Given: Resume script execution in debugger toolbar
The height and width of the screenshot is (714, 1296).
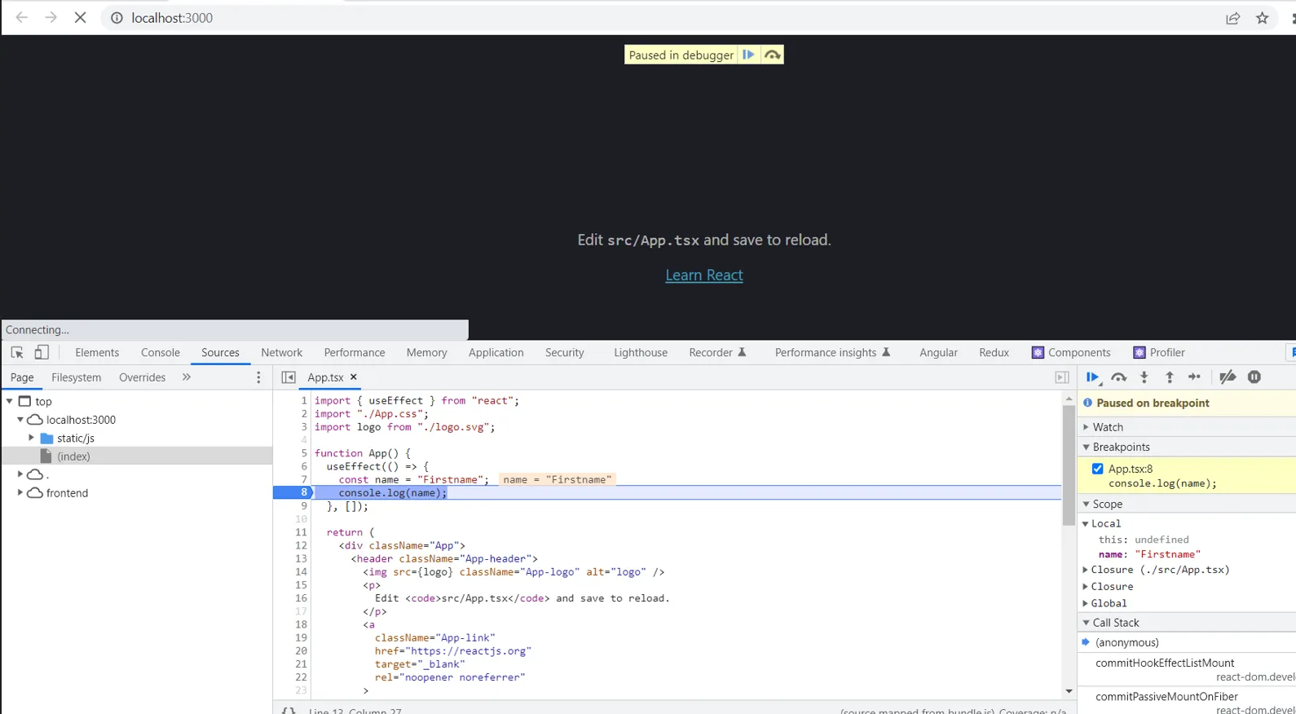Looking at the screenshot, I should [x=1093, y=377].
